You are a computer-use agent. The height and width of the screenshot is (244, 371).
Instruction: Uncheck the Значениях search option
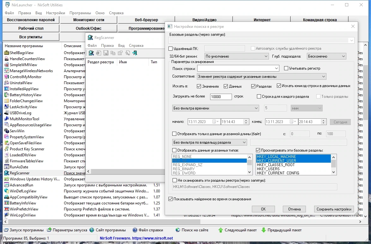199,86
